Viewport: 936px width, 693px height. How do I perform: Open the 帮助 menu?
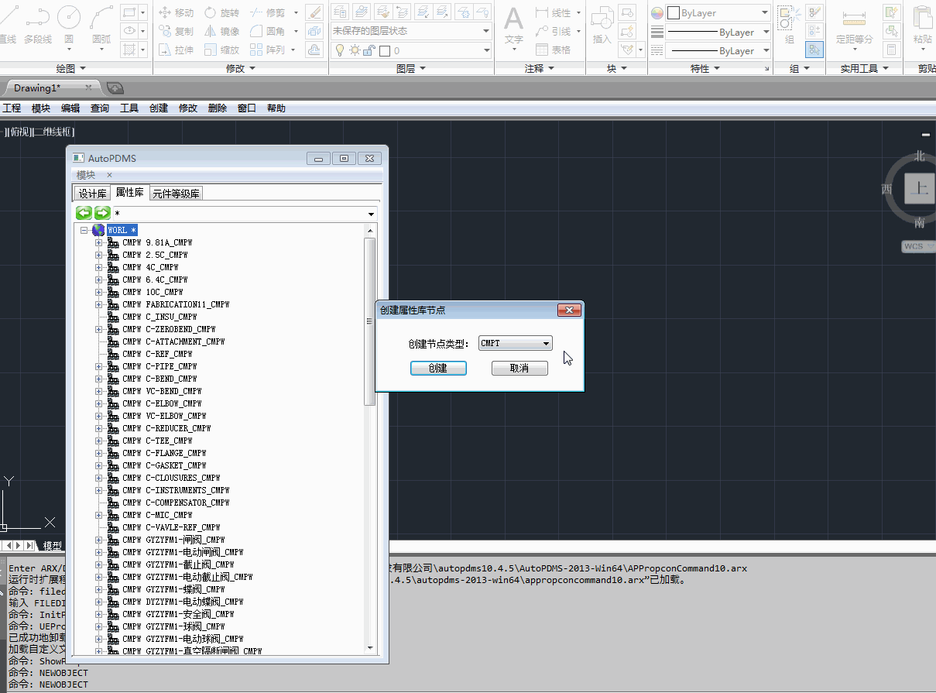tap(276, 108)
